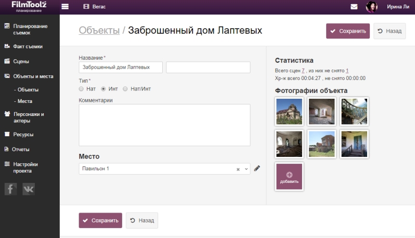Focus the Комментарии text area
This screenshot has width=415, height=238.
[165, 125]
